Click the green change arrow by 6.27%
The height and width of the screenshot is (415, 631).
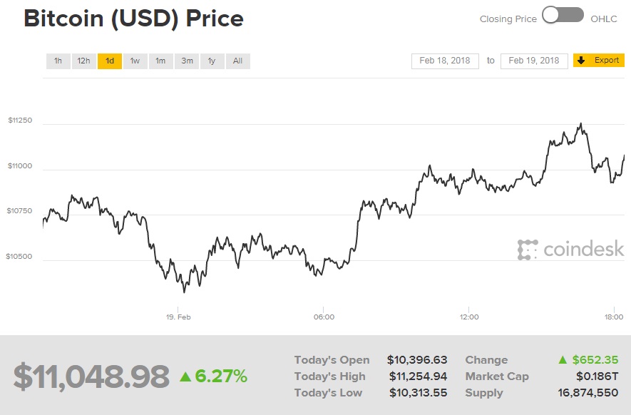tap(185, 376)
